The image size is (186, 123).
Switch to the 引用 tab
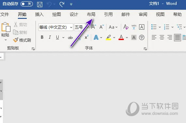click(108, 14)
